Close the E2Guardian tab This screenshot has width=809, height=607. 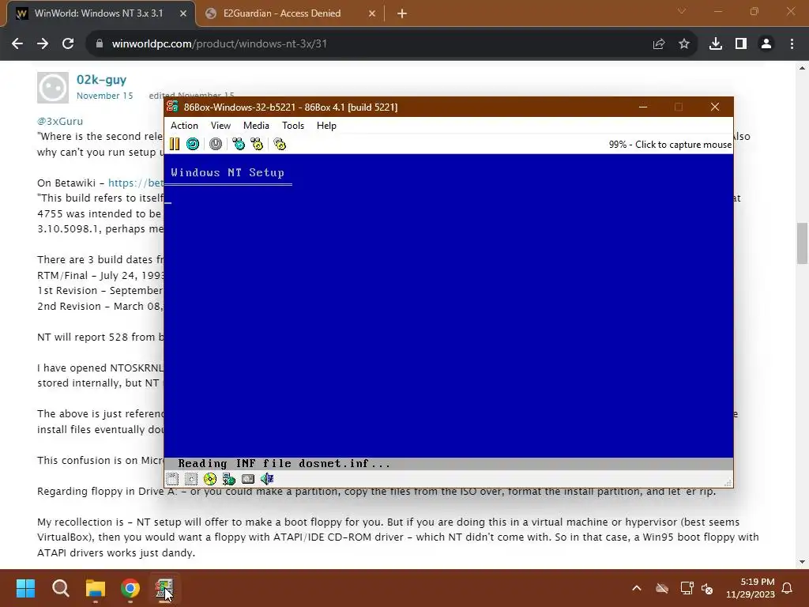point(372,13)
